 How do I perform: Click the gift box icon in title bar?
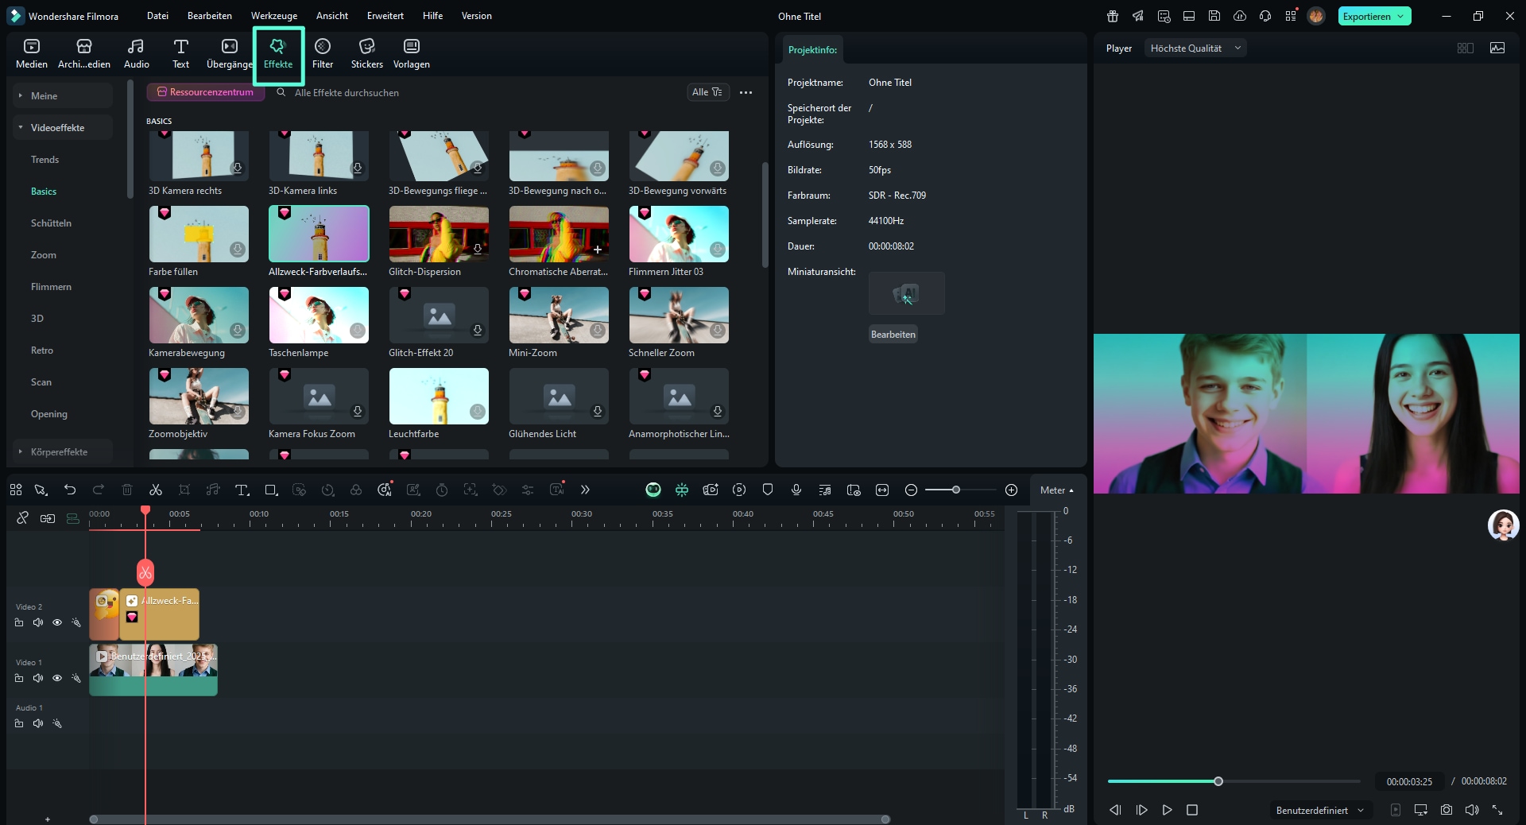pyautogui.click(x=1113, y=16)
